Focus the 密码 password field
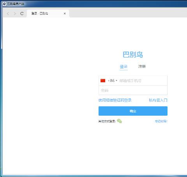This screenshot has height=177, width=187. [133, 90]
